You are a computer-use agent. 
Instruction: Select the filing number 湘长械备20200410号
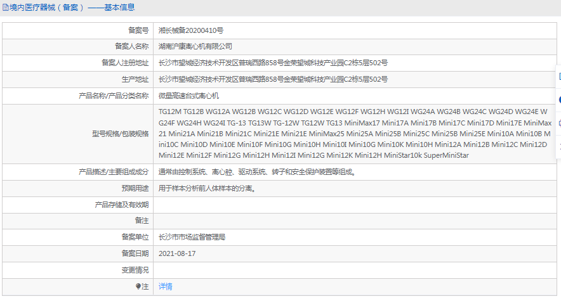[191, 30]
